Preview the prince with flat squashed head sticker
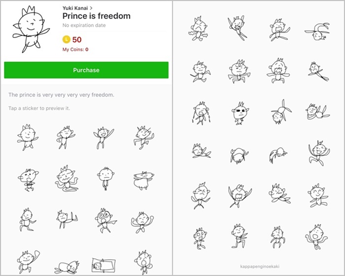Image resolution: width=345 pixels, height=276 pixels. (143, 180)
